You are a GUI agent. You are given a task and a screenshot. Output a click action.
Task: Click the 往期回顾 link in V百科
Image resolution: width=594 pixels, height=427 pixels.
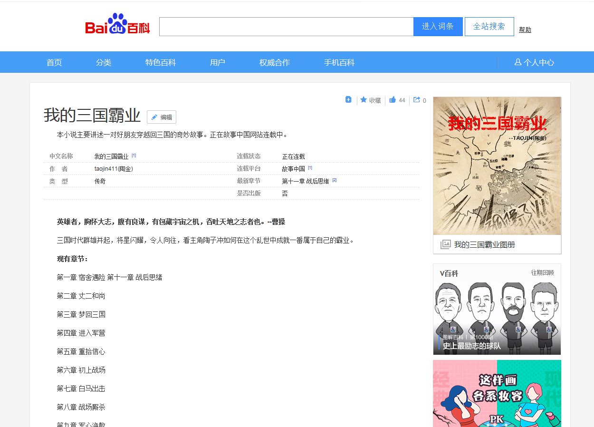[542, 273]
